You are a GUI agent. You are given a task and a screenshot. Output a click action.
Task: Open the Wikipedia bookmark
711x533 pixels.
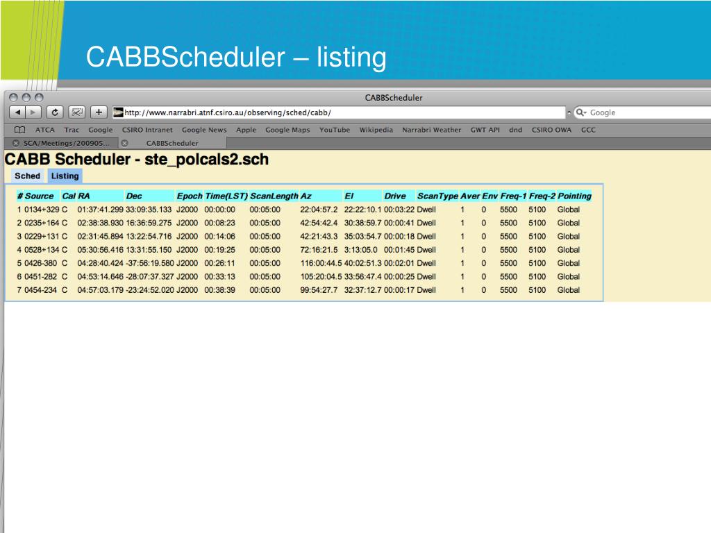coord(376,130)
